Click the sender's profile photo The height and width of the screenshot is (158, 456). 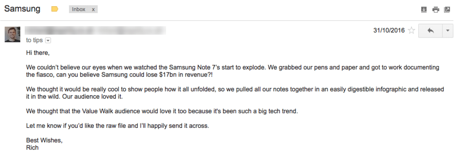coord(12,34)
